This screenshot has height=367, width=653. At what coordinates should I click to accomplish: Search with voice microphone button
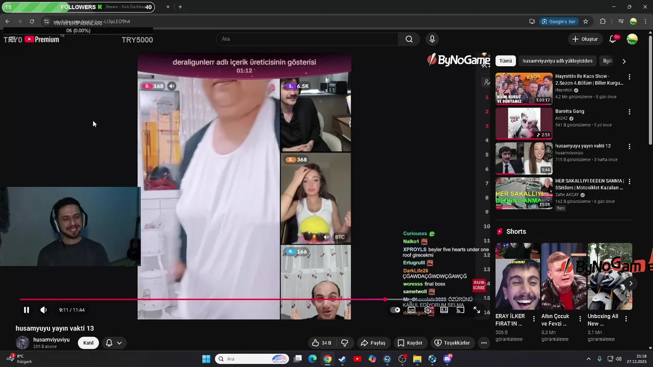tap(432, 39)
